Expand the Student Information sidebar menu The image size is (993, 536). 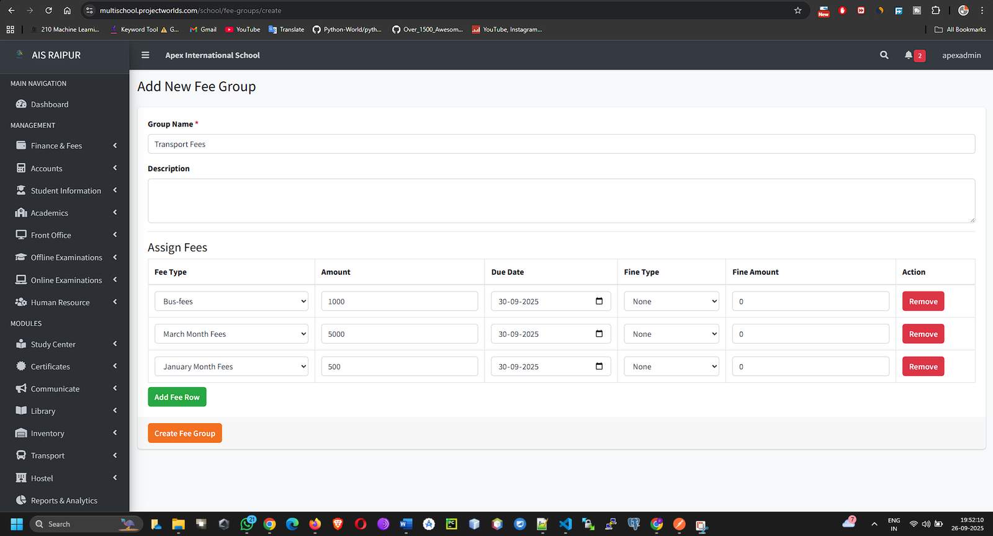(x=65, y=190)
